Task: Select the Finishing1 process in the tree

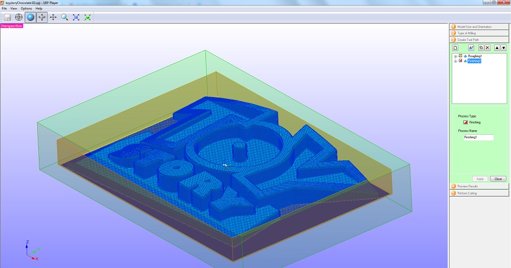Action: point(474,61)
